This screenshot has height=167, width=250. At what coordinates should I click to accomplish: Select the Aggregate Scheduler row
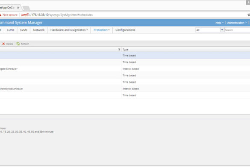pyautogui.click(x=125, y=69)
